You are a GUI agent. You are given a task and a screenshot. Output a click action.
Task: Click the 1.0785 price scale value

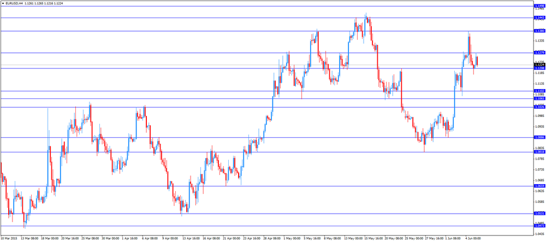pos(539,158)
